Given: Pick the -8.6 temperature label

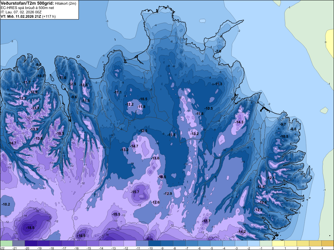Looking at the screenshot, I should pos(38,65).
